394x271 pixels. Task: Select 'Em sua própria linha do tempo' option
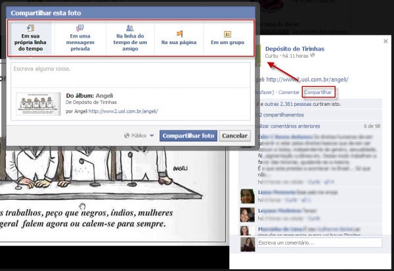32,38
